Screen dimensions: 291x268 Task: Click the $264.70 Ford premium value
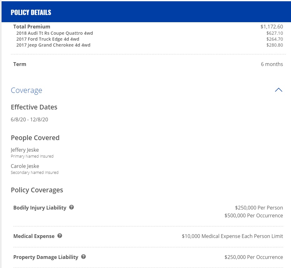tap(275, 39)
